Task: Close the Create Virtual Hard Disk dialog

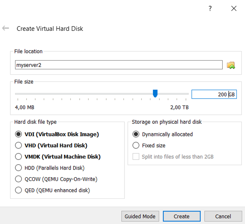Action: pos(234,8)
